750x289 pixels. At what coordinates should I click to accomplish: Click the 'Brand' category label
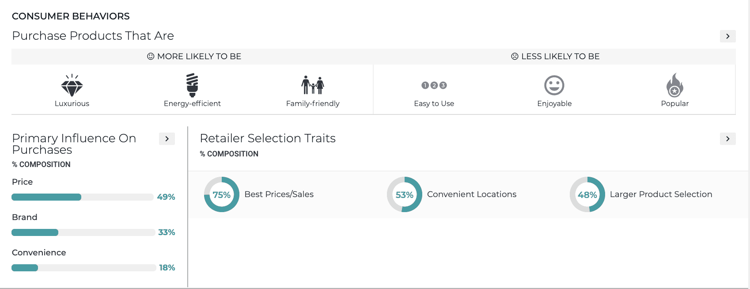click(x=25, y=217)
